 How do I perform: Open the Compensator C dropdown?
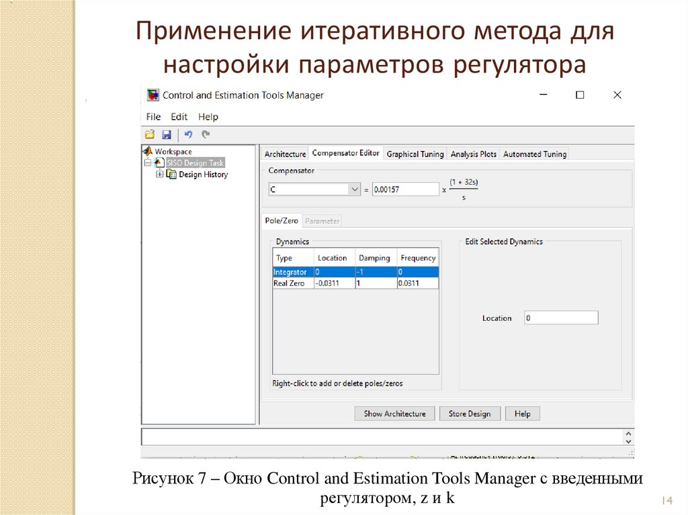pos(355,190)
